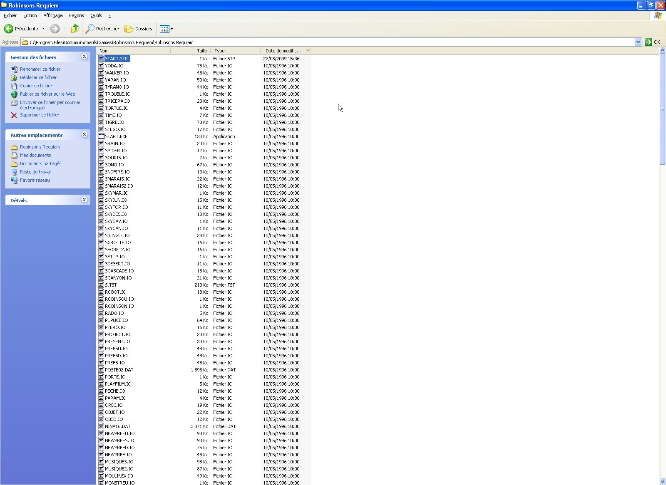Image resolution: width=666 pixels, height=485 pixels.
Task: Expand the Détails panel
Action: coord(84,200)
